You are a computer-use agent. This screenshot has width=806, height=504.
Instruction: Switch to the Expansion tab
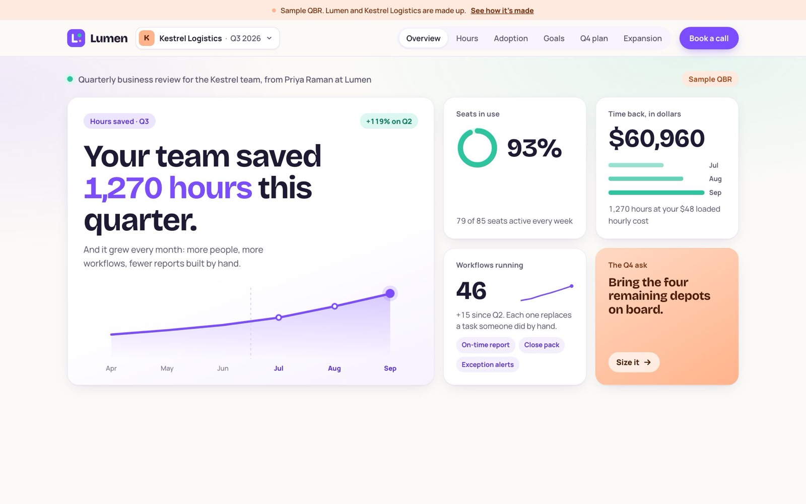click(x=642, y=38)
